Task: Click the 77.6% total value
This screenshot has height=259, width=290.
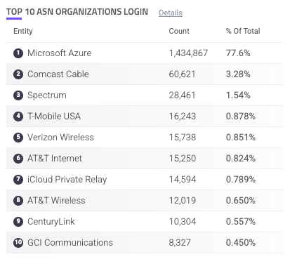Action: 238,53
